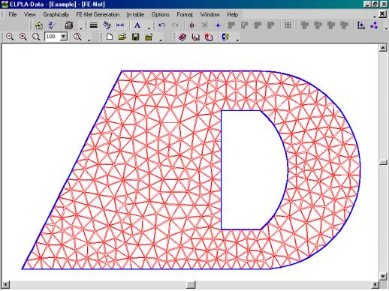Click the gray asterisk delete node icon

click(x=205, y=25)
